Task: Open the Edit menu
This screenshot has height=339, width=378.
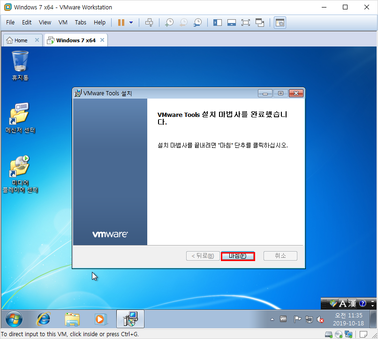Action: [x=27, y=23]
